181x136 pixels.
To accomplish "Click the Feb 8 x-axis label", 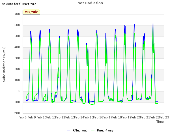I will 23,117.
